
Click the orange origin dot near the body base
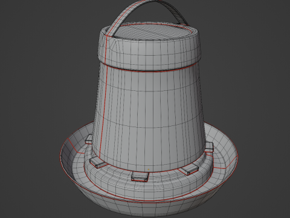(x=149, y=170)
